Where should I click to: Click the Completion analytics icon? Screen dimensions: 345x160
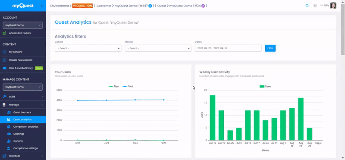pyautogui.click(x=9, y=126)
